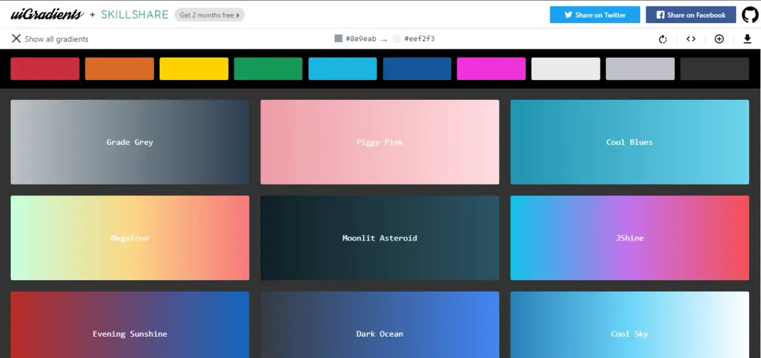Viewport: 761px width, 358px height.
Task: Filter by the magenta color swatch
Action: [x=491, y=69]
